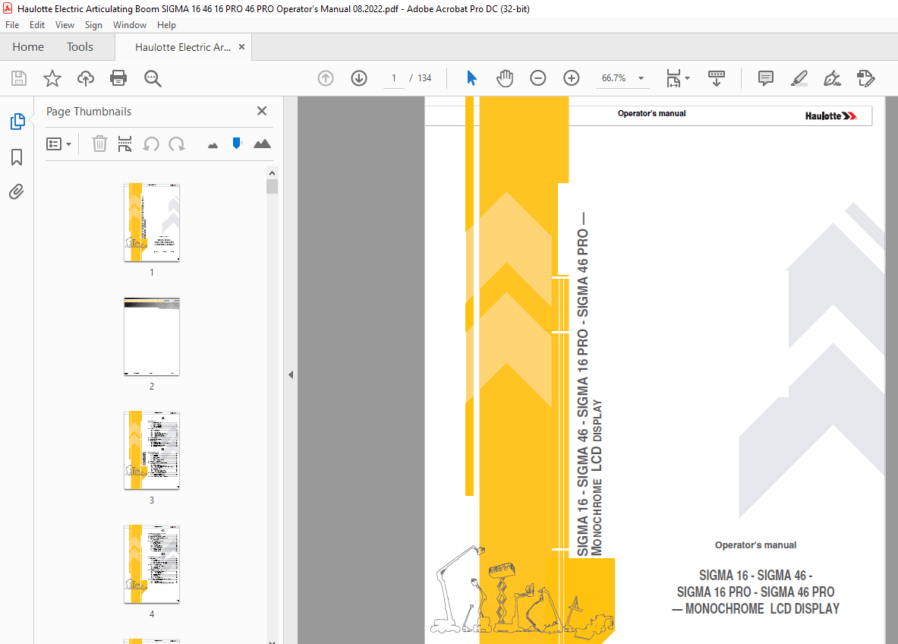898x644 pixels.
Task: Adjust the thumbnail size slider handle
Action: pos(237,143)
